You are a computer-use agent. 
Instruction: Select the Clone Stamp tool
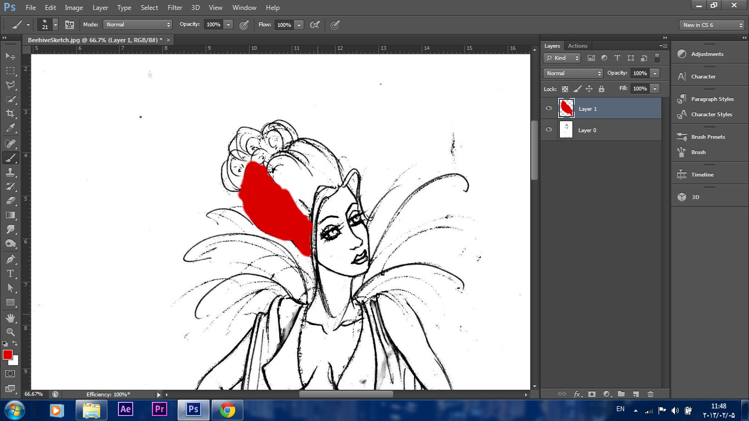click(x=10, y=172)
